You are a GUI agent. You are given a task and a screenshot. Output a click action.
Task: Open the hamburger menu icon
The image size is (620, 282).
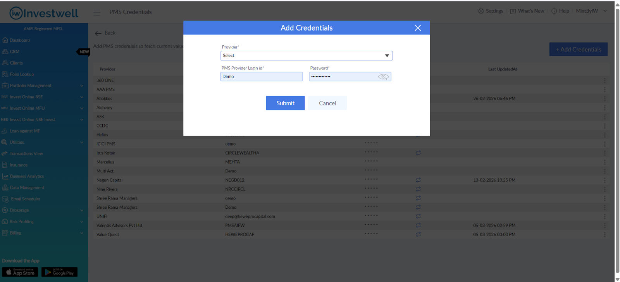[x=97, y=12]
